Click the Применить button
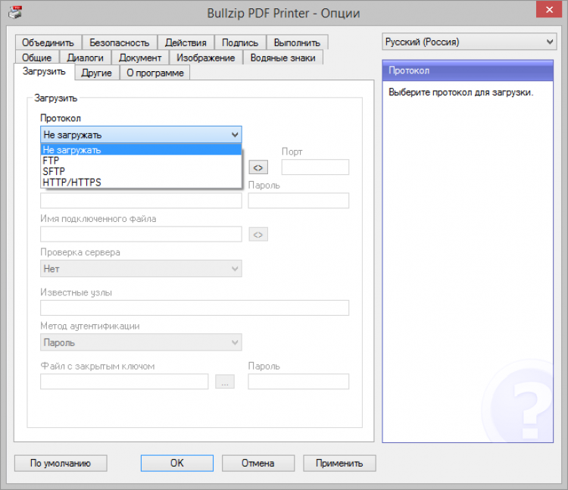This screenshot has height=490, width=568. pos(339,463)
